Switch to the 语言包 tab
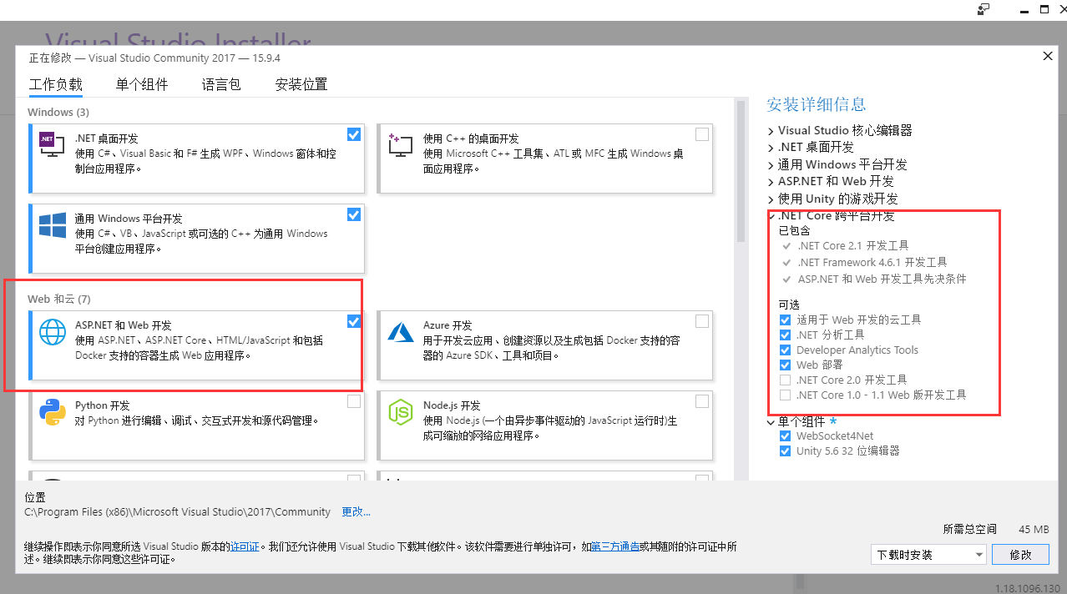Viewport: 1067px width, 594px height. 221,84
